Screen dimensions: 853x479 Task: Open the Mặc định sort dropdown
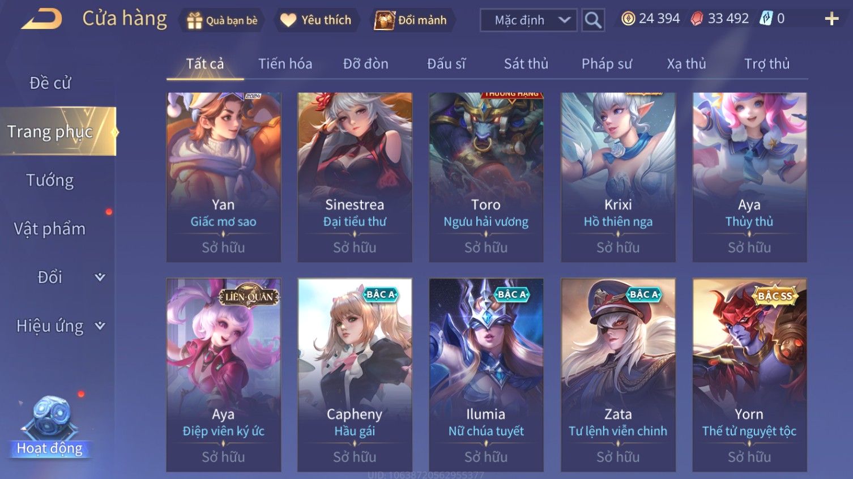point(528,20)
